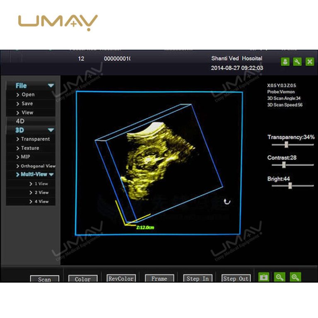The height and width of the screenshot is (318, 318).
Task: Click the rotate arrow icon in viewport
Action: [227, 202]
